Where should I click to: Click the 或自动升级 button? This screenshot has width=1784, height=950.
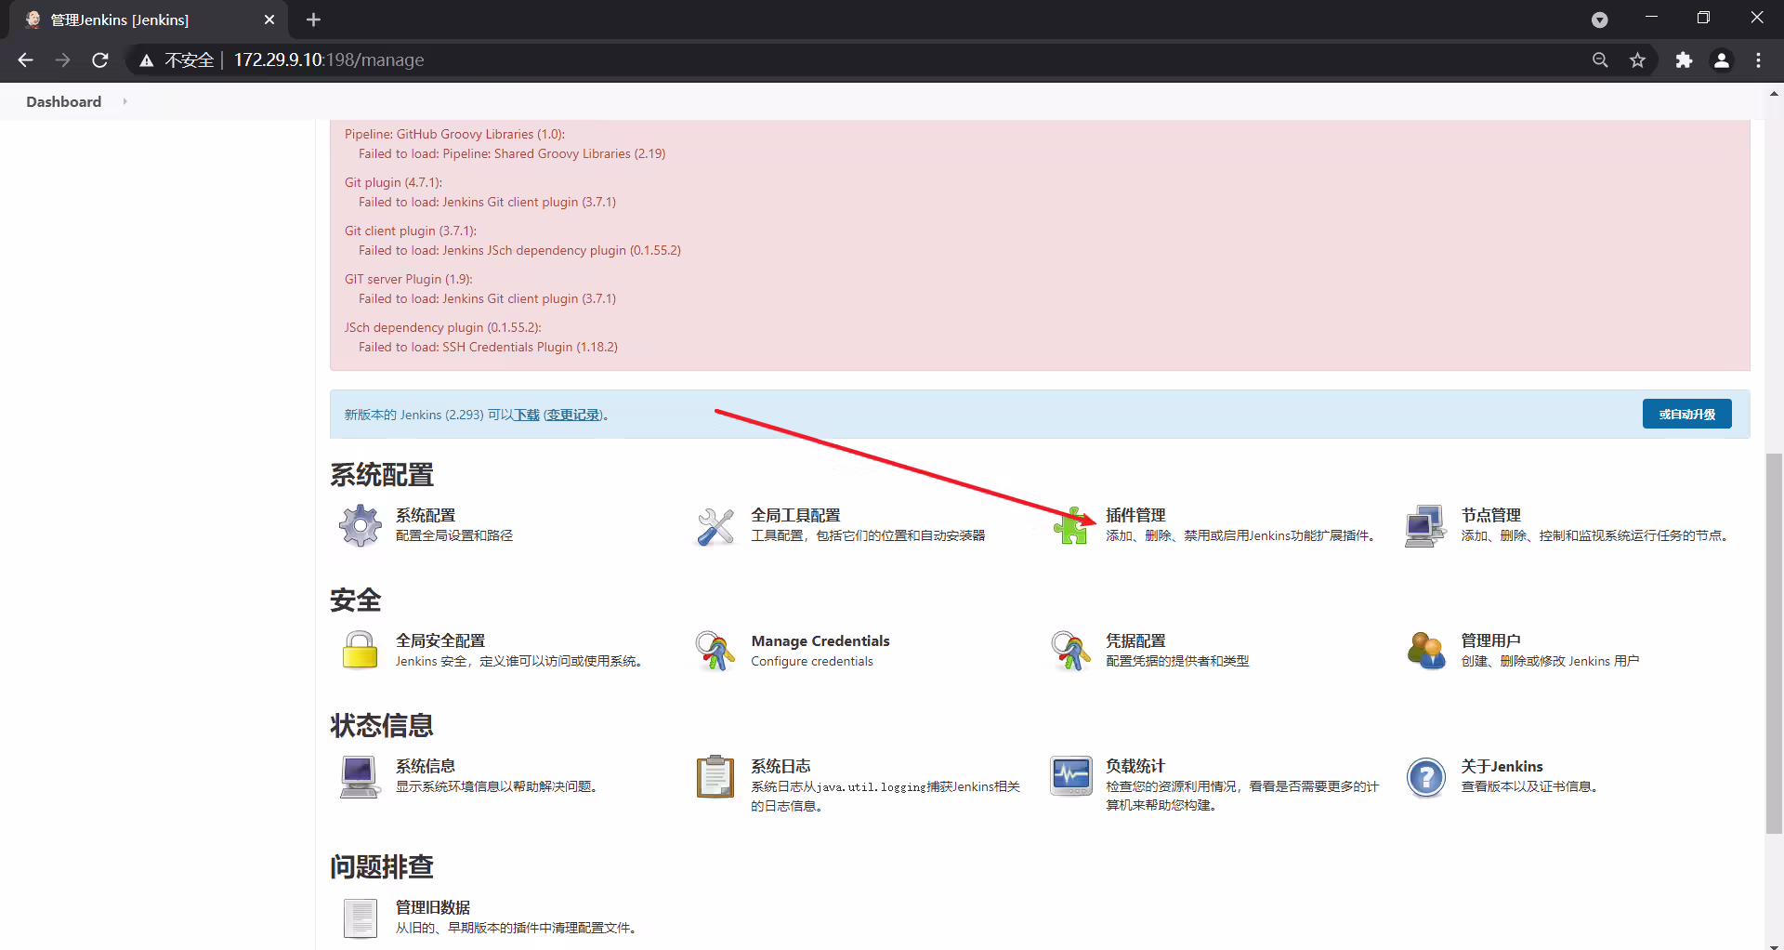[x=1686, y=414]
